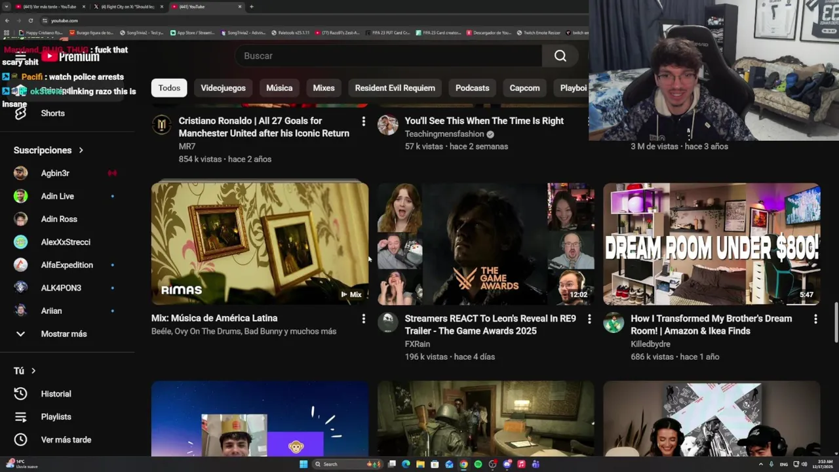Viewport: 839px width, 472px height.
Task: Open options menu for Cristiano Ronaldo video
Action: (363, 121)
